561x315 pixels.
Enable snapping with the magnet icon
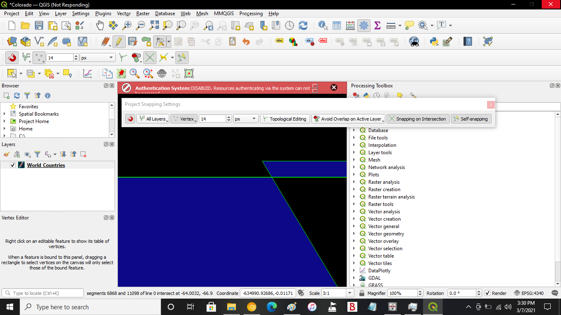point(12,57)
